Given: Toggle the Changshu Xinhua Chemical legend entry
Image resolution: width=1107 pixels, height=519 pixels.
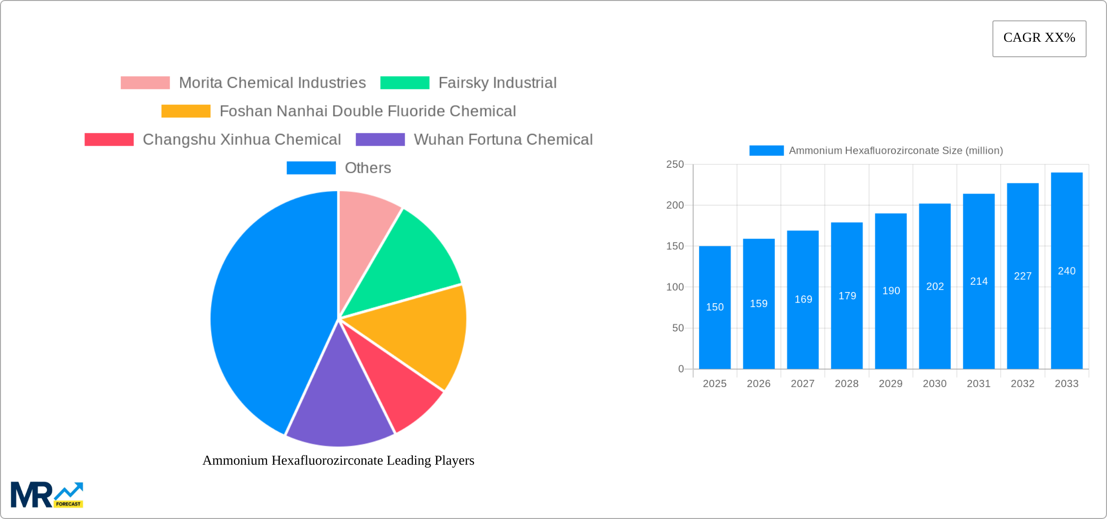Looking at the screenshot, I should [x=242, y=139].
